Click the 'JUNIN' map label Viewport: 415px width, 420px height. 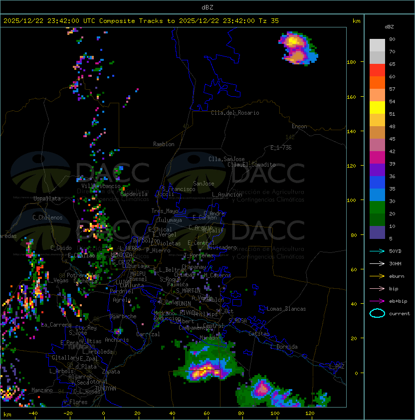183,303
